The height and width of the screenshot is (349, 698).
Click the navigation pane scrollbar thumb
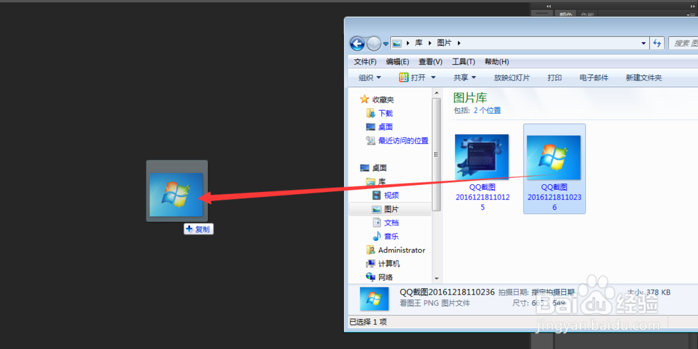click(x=436, y=154)
